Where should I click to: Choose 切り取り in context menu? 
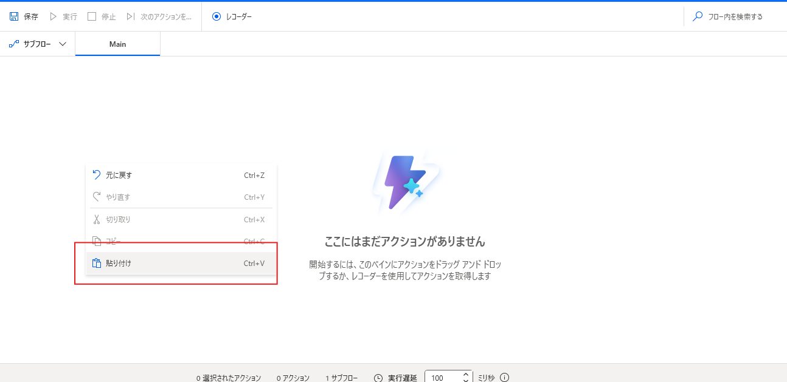pyautogui.click(x=181, y=219)
